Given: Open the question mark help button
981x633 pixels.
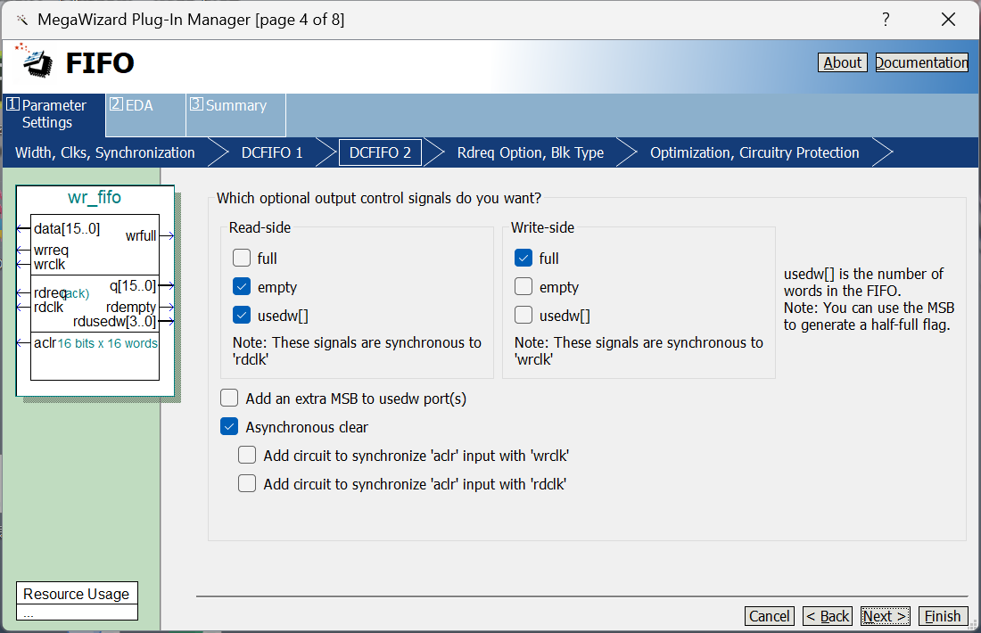Looking at the screenshot, I should (x=886, y=20).
